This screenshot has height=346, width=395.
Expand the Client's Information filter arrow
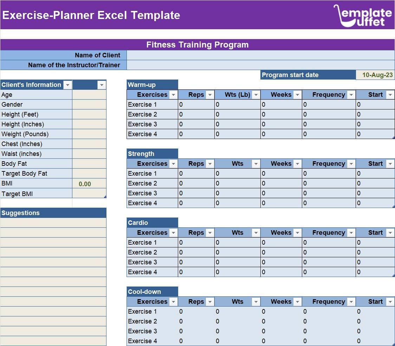coord(67,84)
